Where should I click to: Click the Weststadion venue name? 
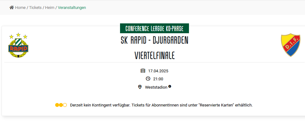(156, 87)
